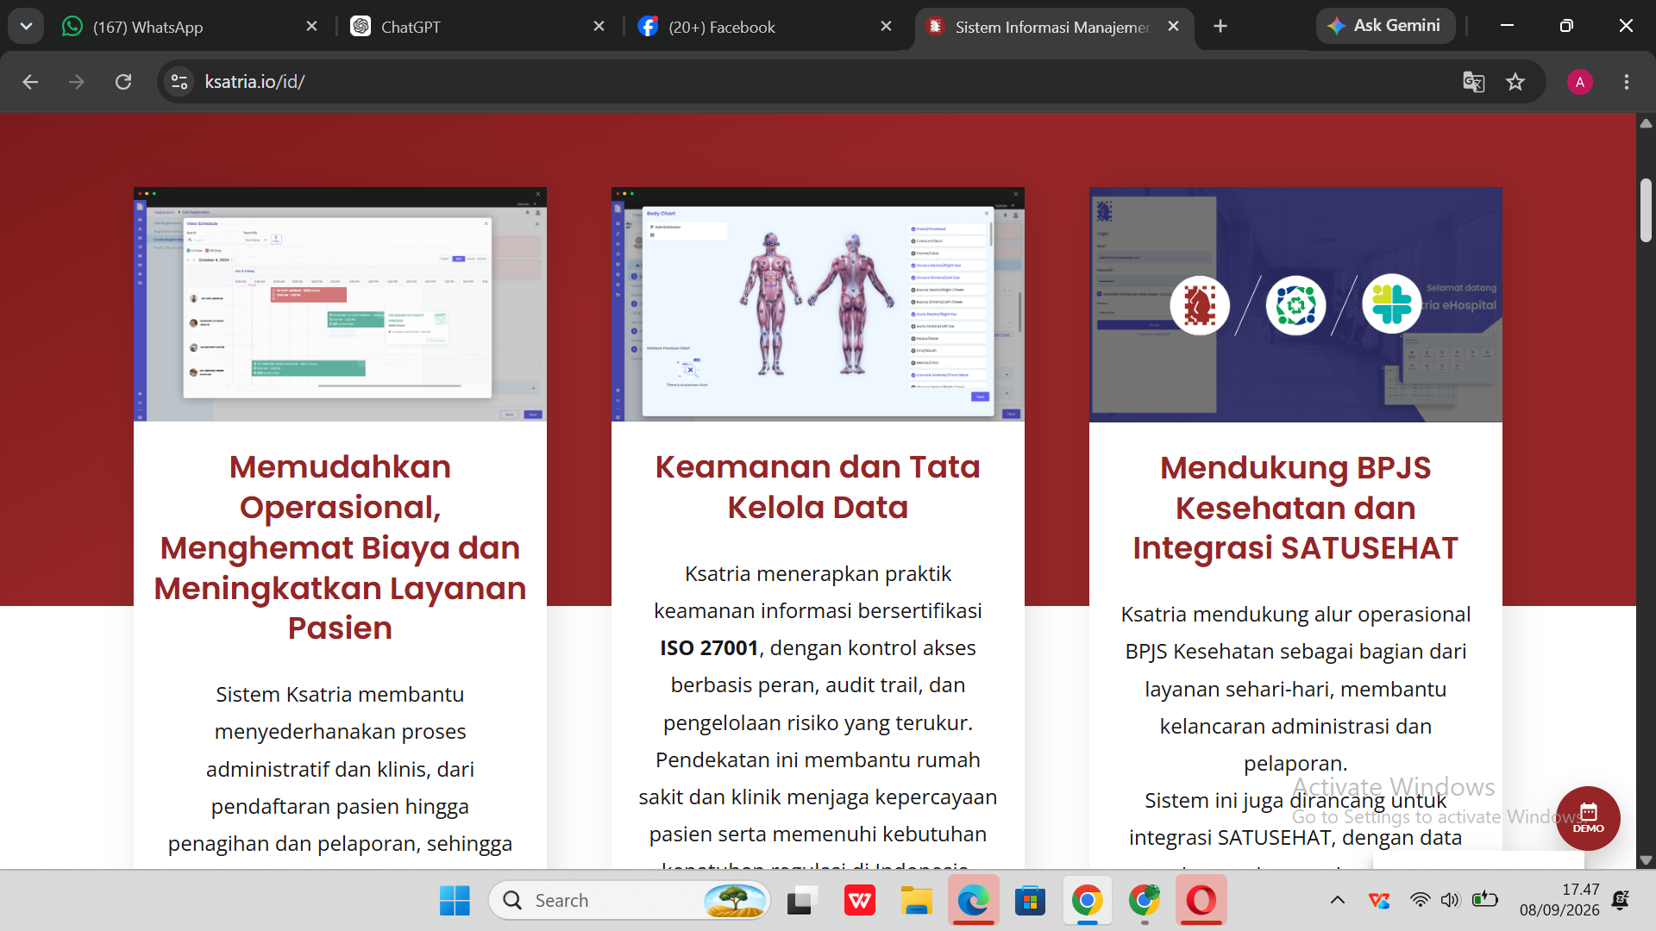Close the ChatGPT tab

pyautogui.click(x=599, y=27)
